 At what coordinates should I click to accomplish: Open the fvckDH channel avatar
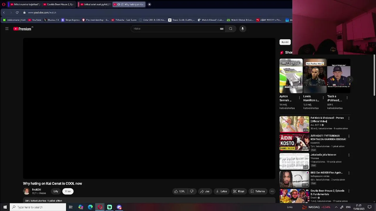pyautogui.click(x=26, y=191)
